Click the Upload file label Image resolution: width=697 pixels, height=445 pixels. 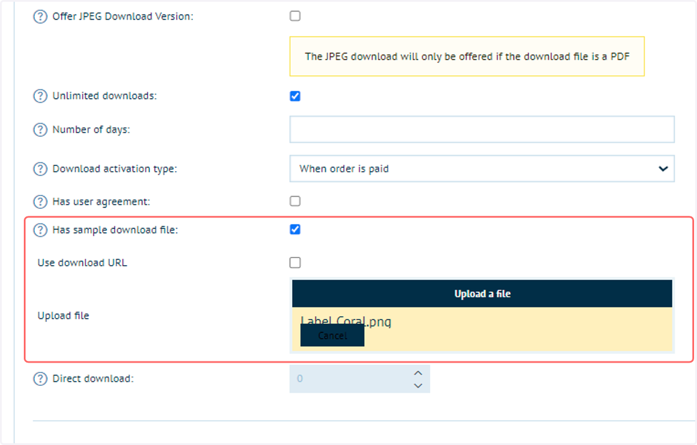click(63, 316)
